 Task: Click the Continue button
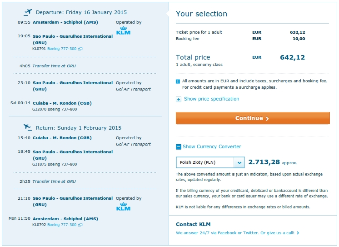point(253,118)
